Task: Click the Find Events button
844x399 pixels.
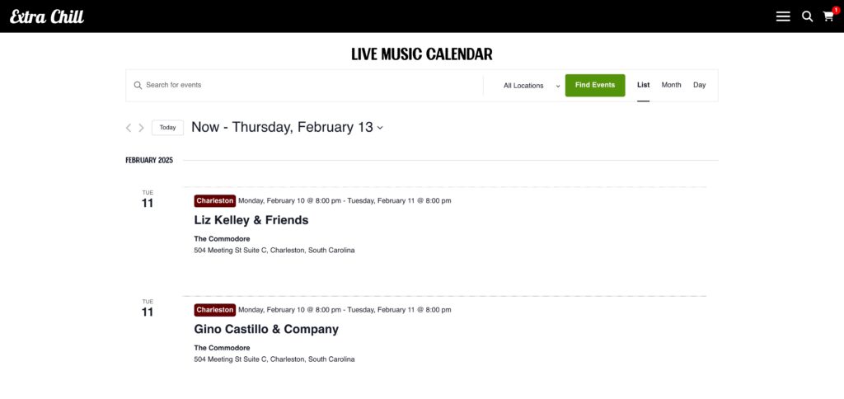Action: 595,86
